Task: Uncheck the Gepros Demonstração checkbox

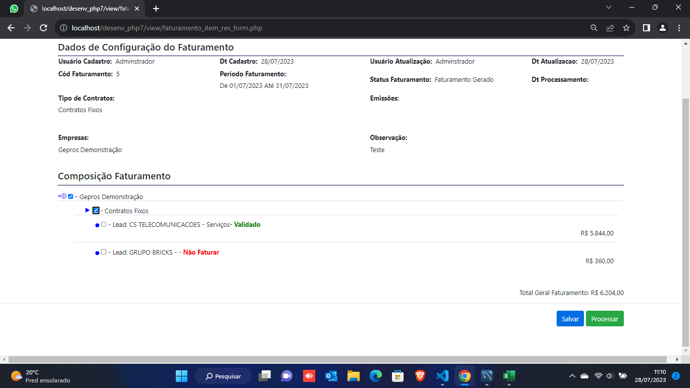Action: [x=71, y=197]
